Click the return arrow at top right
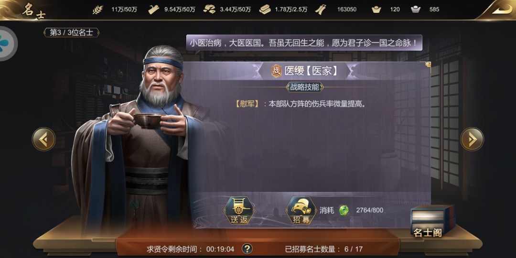Screen dimensions: 516x258 tap(502, 9)
